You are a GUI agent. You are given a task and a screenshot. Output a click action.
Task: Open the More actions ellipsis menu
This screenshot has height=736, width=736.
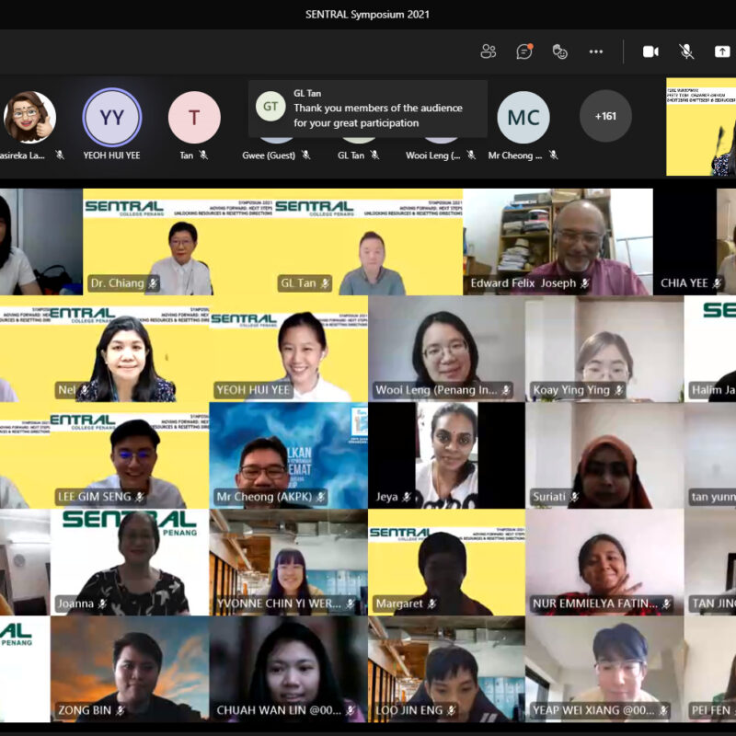pos(596,52)
